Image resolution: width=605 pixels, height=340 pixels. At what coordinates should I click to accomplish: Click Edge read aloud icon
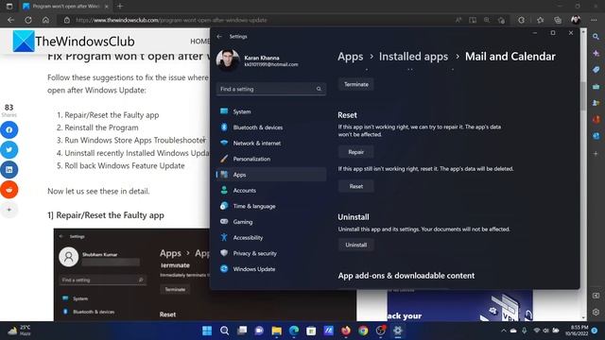pyautogui.click(x=458, y=20)
